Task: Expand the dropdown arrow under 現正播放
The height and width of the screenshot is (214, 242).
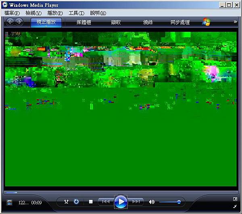Action: (x=46, y=26)
